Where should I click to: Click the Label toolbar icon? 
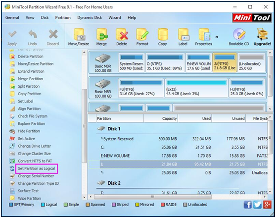tap(183, 35)
